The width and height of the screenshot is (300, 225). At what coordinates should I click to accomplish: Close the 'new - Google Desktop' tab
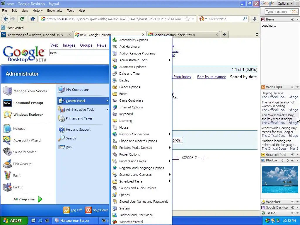[x=143, y=35]
